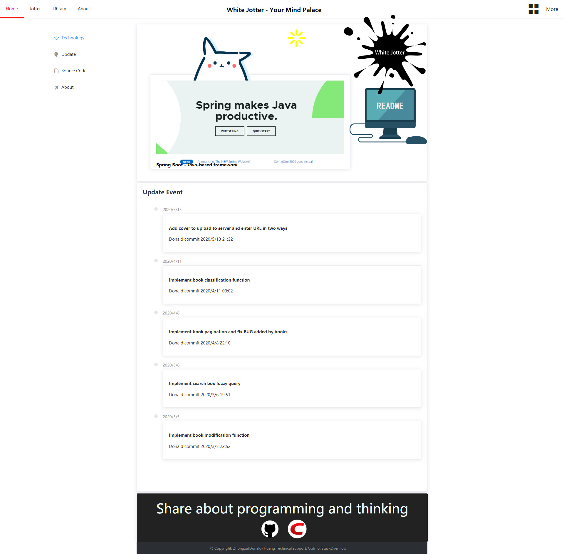Open the red CSDN icon in the footer
Image resolution: width=564 pixels, height=554 pixels.
pyautogui.click(x=297, y=529)
